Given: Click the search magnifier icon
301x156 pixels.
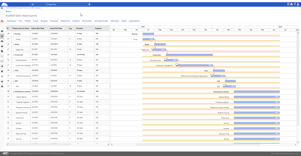Looking at the screenshot, I should pyautogui.click(x=89, y=4).
